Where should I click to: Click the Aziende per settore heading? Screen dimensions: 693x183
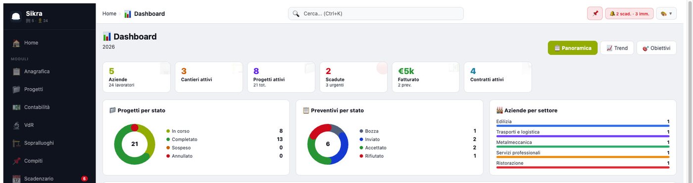(x=527, y=110)
